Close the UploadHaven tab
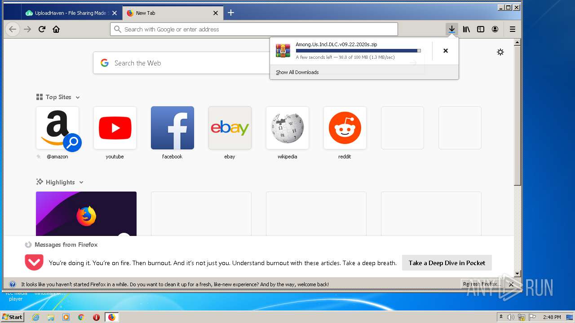Screen dimensions: 575x323 [x=115, y=13]
